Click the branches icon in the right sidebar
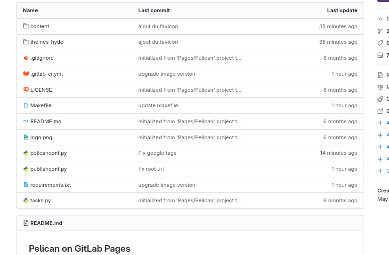389x255 pixels. [x=380, y=31]
